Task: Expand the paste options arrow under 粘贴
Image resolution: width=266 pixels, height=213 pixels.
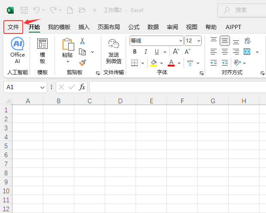Action: tap(68, 62)
